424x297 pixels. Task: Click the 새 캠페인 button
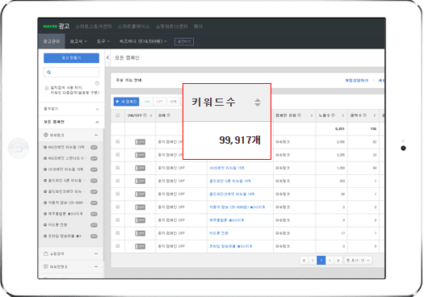(x=126, y=102)
